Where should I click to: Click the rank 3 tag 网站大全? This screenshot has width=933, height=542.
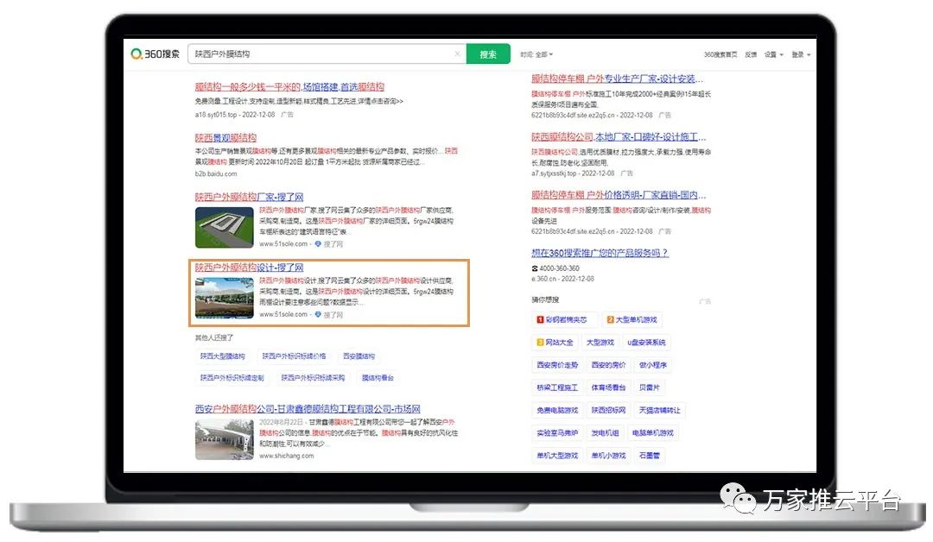(555, 343)
